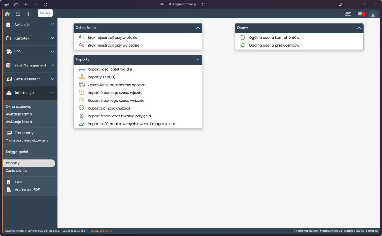Switch to the Zestawienia section
The width and height of the screenshot is (382, 236).
(16, 170)
